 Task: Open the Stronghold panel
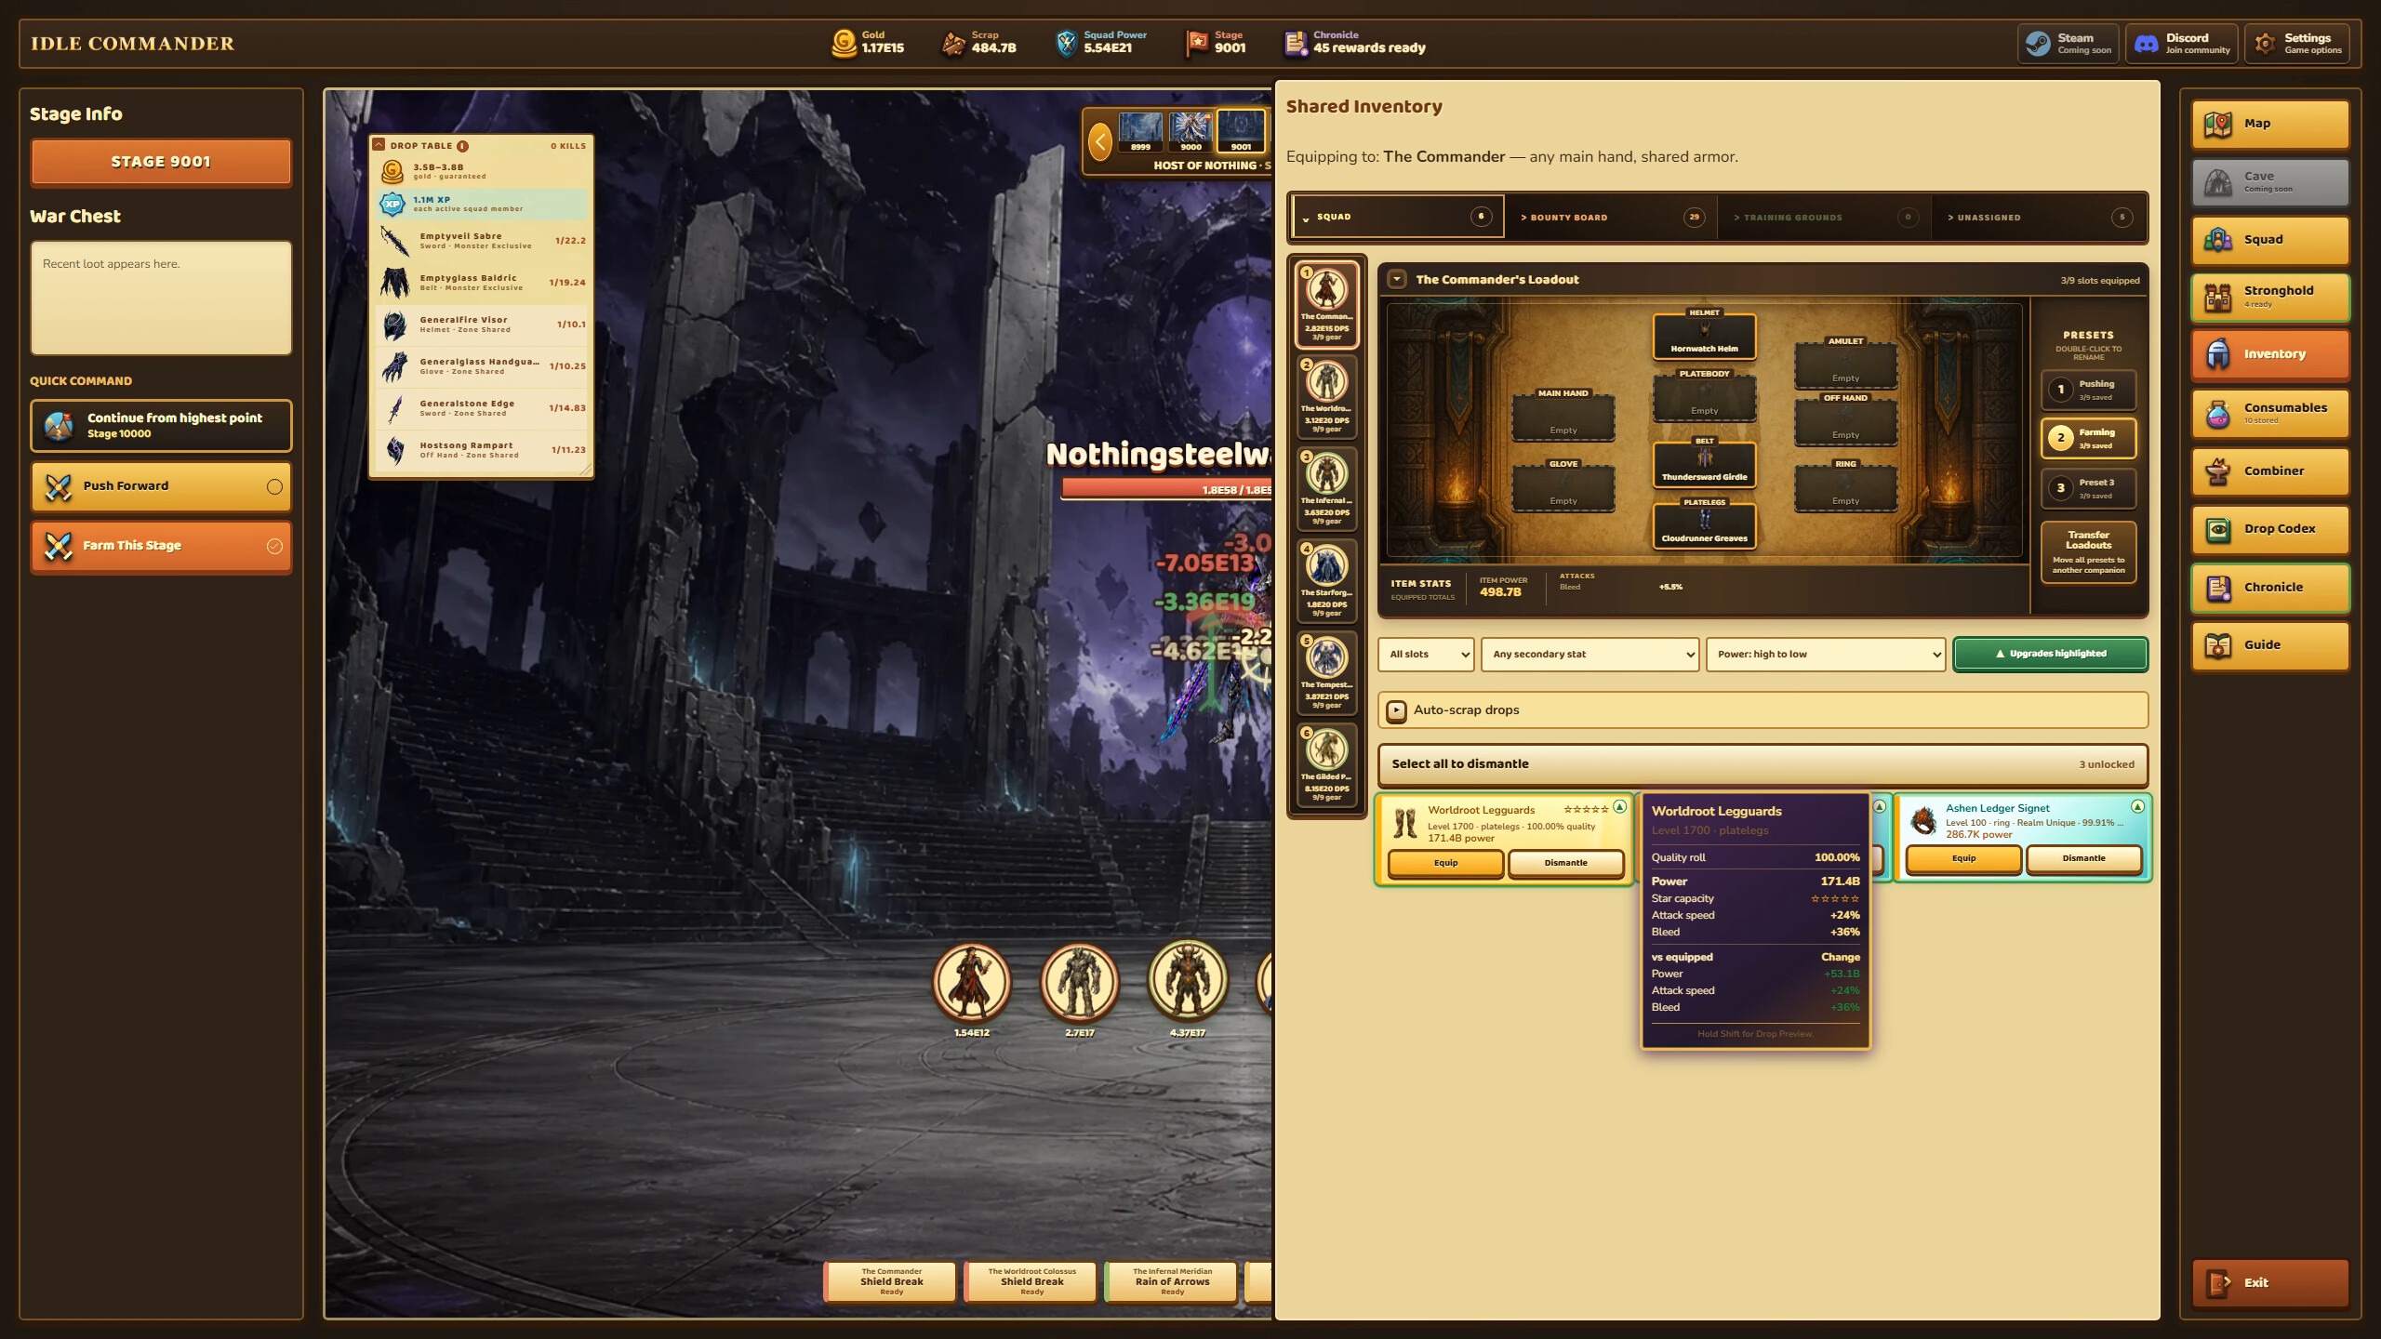pyautogui.click(x=2269, y=298)
